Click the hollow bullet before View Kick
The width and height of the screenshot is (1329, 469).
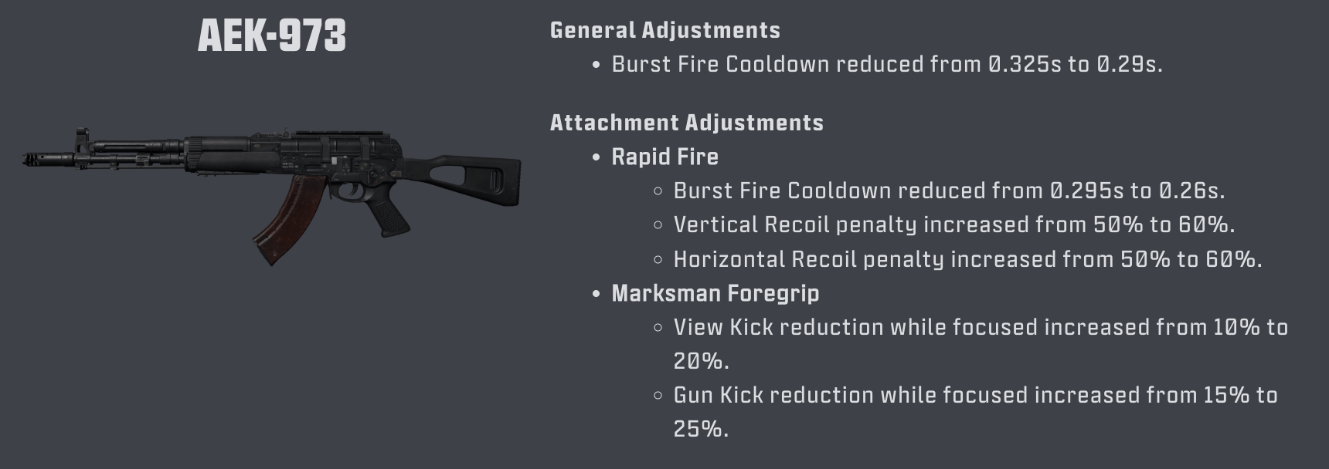(x=658, y=327)
